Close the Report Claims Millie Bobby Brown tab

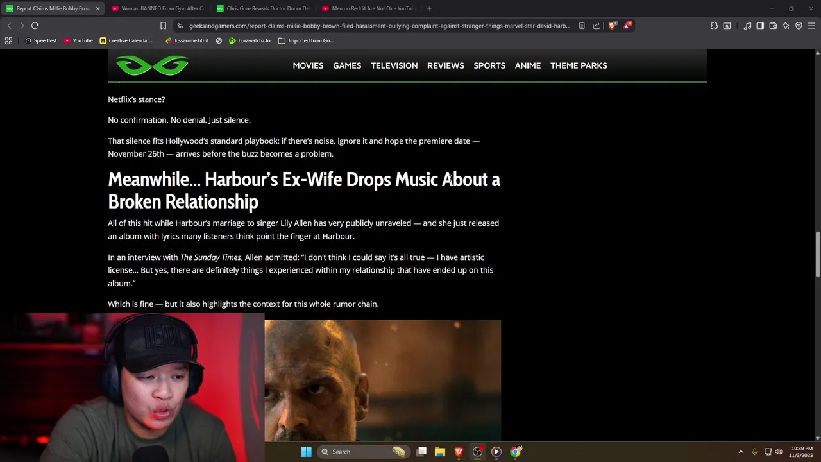(97, 8)
